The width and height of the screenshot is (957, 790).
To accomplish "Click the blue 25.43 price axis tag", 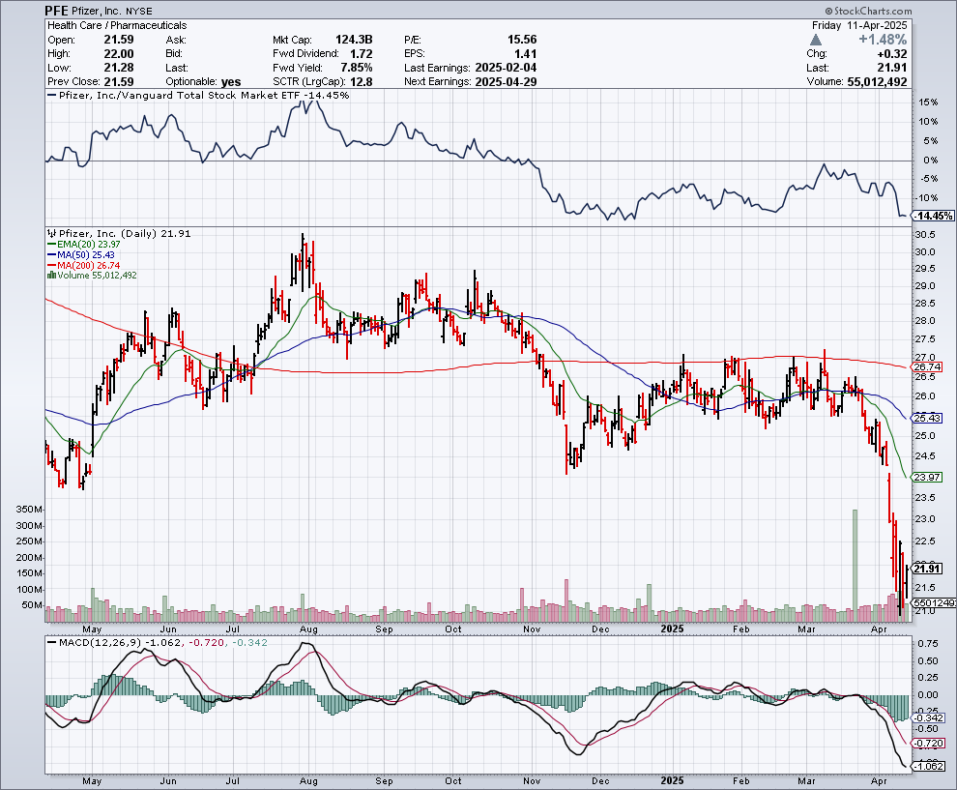I will click(x=927, y=418).
